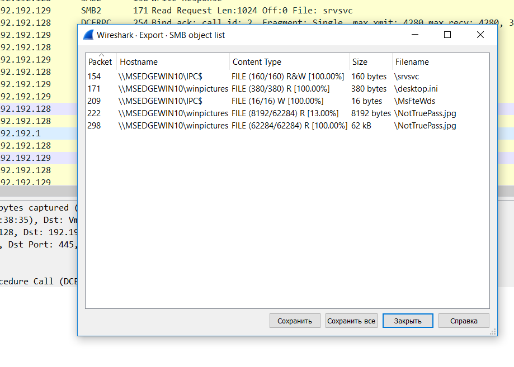
Task: Open help via the Справка button
Action: 464,321
